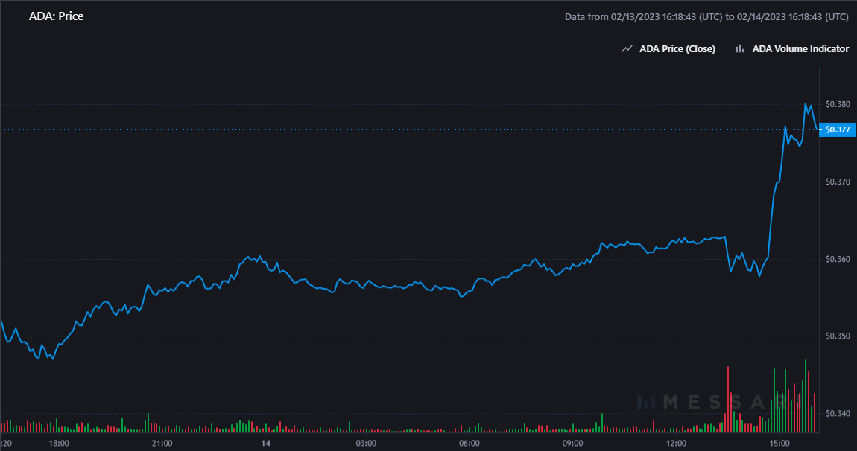Click the $0.340 price axis label
The image size is (857, 451).
click(x=838, y=413)
